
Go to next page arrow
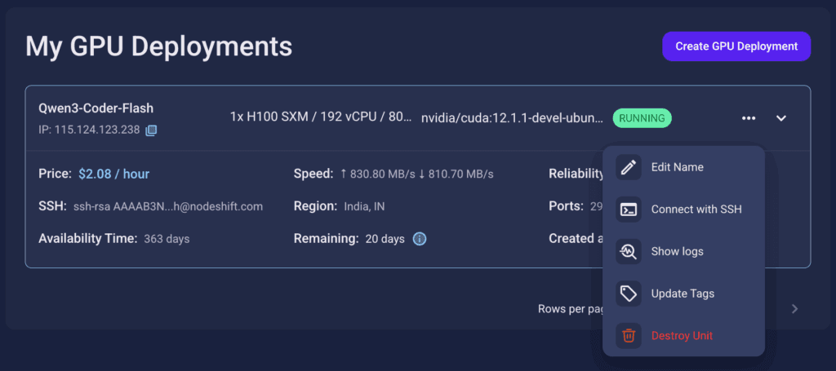point(795,309)
